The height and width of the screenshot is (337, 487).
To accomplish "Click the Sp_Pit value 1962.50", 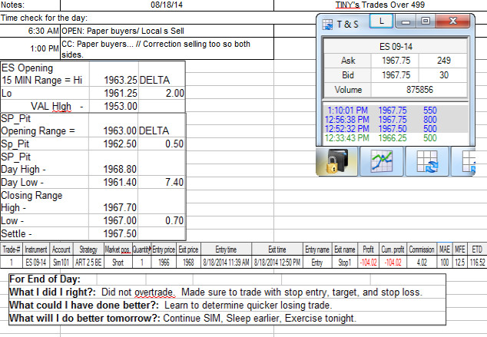I will 114,144.
